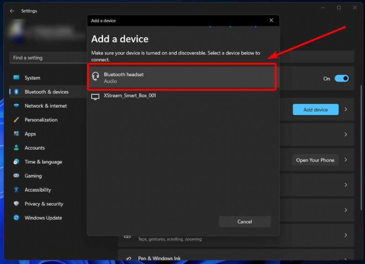Viewport: 365px width, 264px height.
Task: Click the headset icon beside Bluetooth headset
Action: click(x=96, y=77)
